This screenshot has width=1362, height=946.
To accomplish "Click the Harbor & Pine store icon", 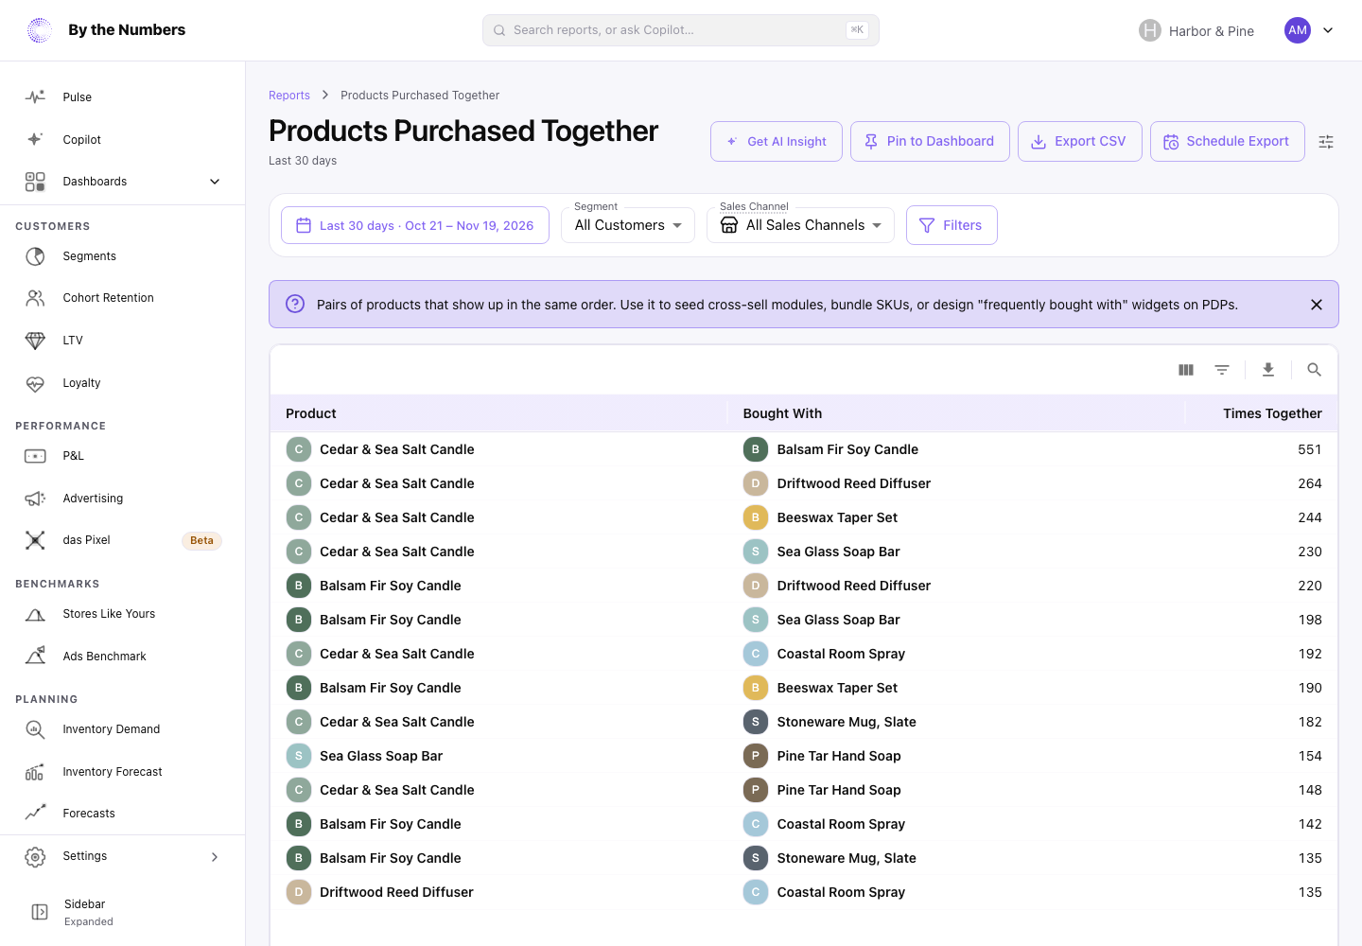I will click(1149, 30).
